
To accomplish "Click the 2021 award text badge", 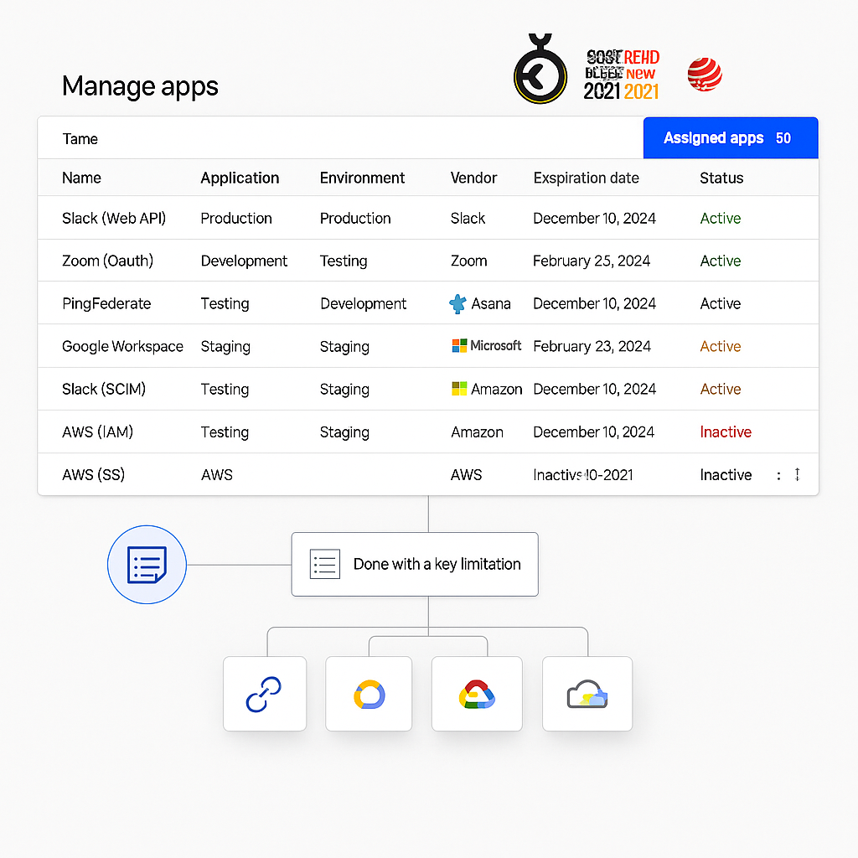I will pyautogui.click(x=623, y=75).
